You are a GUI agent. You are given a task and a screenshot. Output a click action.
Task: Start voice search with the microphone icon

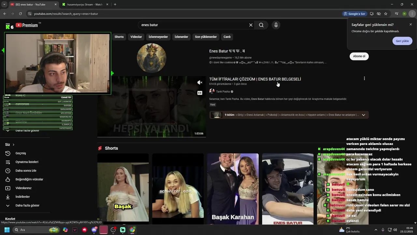276,25
